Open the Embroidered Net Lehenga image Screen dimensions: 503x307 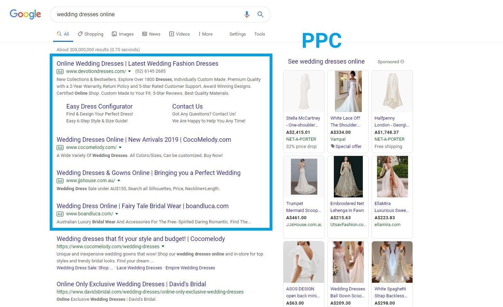tap(348, 177)
